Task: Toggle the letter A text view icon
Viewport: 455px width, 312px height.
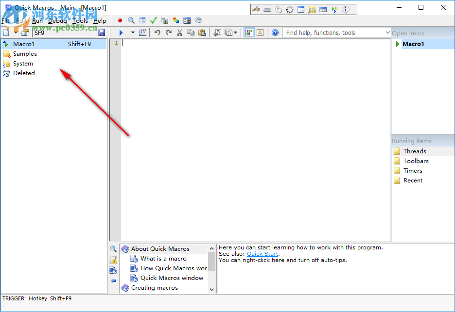Action: (x=260, y=33)
